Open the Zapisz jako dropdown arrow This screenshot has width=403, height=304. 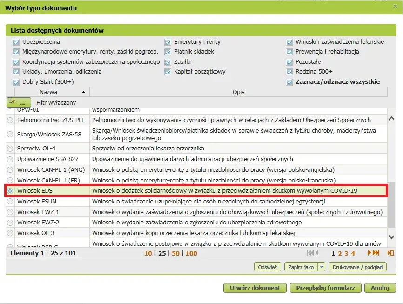click(321, 267)
